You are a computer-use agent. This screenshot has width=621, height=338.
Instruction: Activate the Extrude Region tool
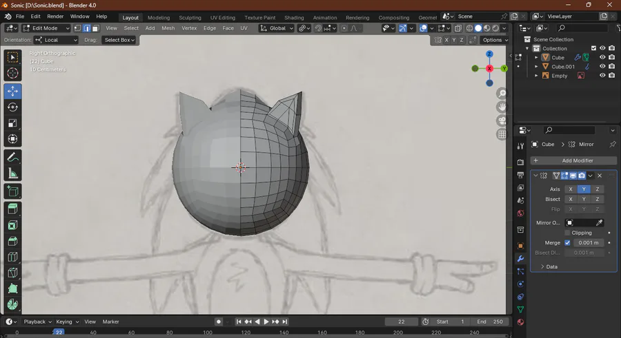click(12, 209)
